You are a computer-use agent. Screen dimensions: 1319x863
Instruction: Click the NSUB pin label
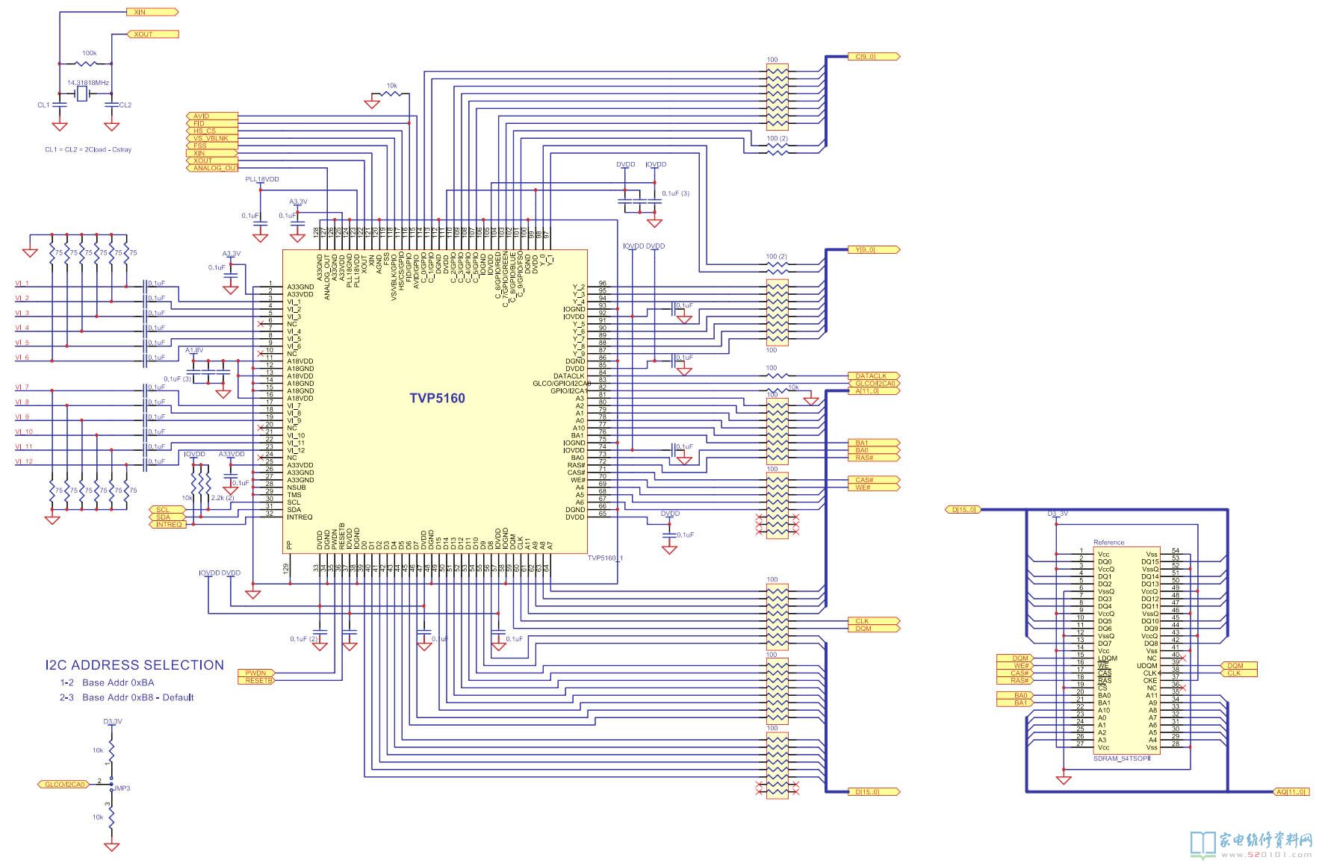click(x=296, y=487)
